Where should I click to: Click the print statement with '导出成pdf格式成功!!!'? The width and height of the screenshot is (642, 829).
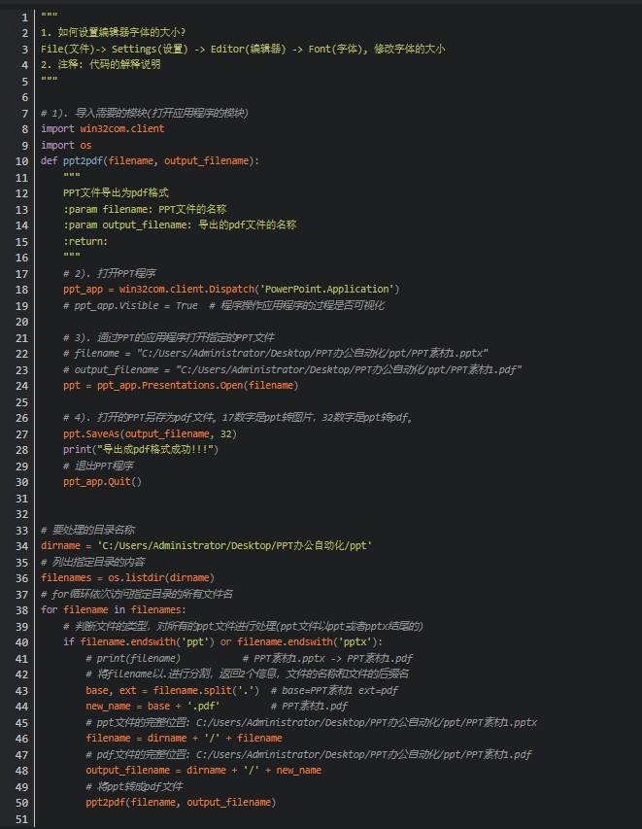(141, 449)
